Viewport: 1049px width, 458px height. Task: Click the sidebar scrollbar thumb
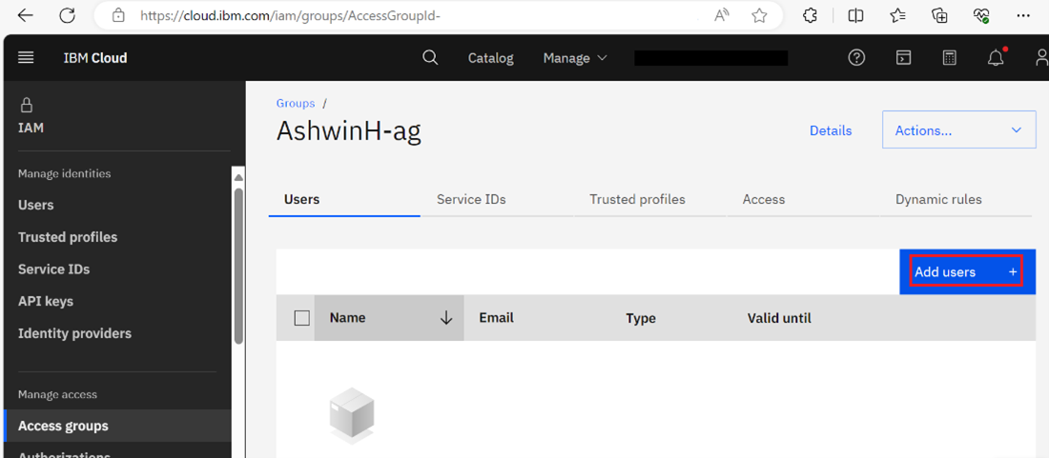click(238, 266)
